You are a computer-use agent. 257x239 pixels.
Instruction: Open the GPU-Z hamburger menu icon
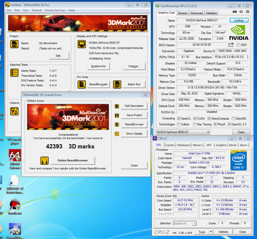(247, 12)
